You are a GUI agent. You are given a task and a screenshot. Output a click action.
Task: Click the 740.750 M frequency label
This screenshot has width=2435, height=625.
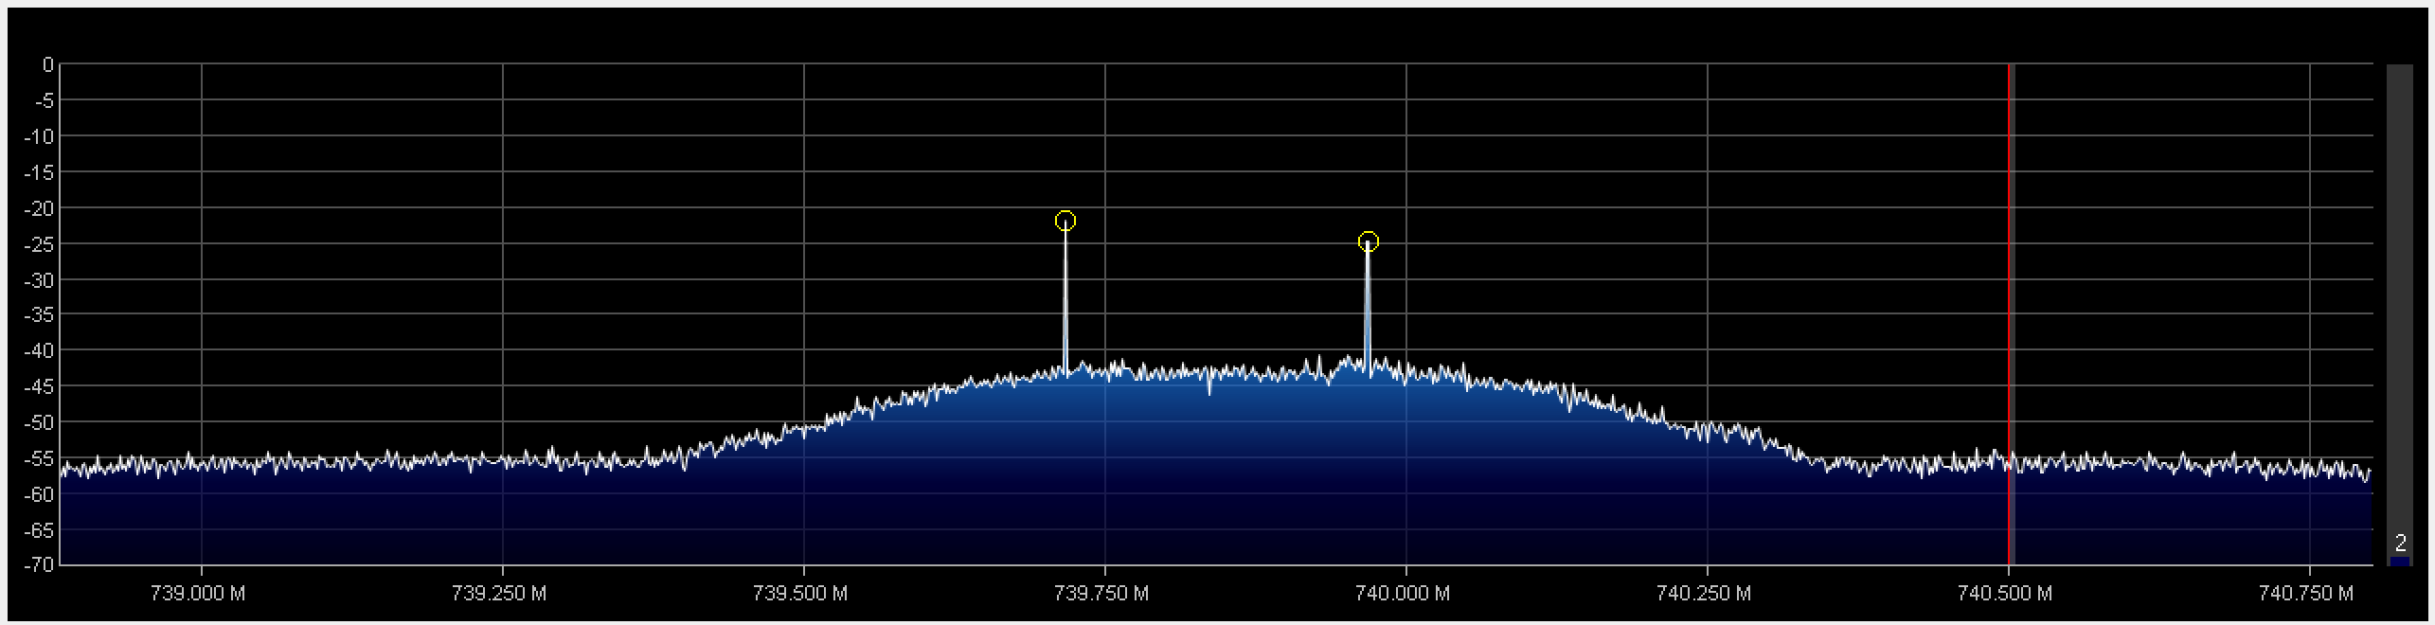coord(2306,594)
